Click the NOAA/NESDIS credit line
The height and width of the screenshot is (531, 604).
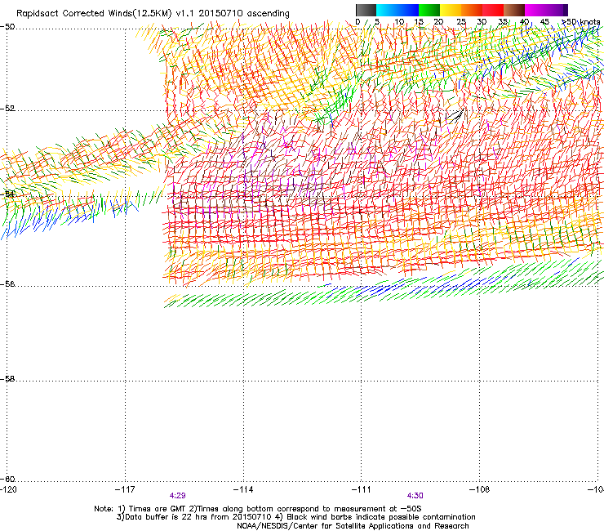click(353, 526)
